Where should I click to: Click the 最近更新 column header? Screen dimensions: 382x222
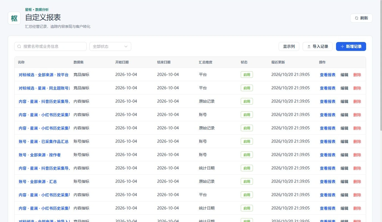pos(278,62)
